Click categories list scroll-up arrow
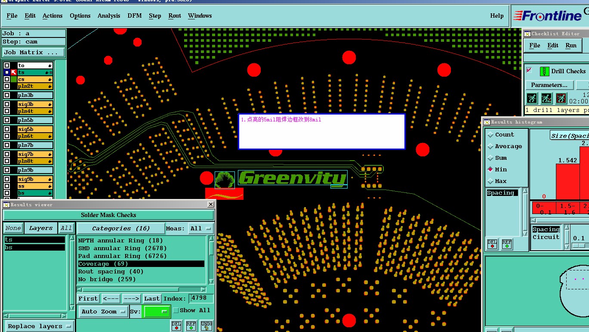 [211, 238]
